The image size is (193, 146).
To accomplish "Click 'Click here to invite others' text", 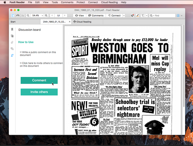I will pos(41,65).
